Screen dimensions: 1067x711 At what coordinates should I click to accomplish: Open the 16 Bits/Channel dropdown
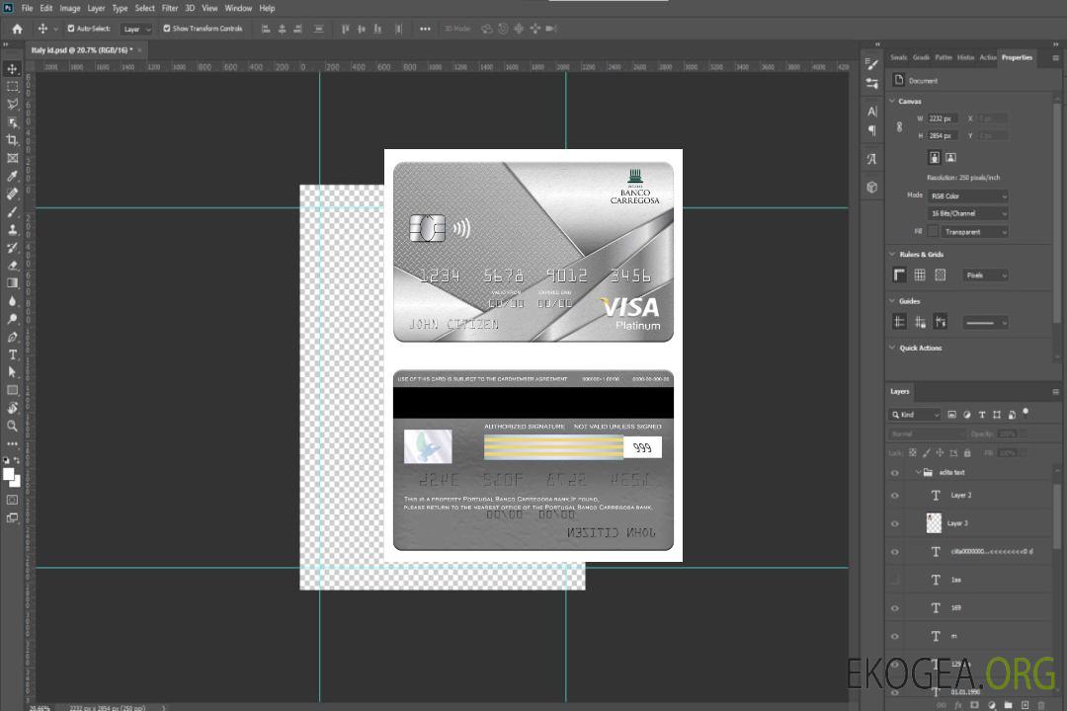pyautogui.click(x=967, y=213)
